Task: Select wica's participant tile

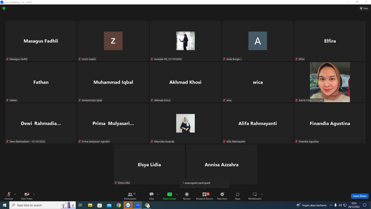Action: pyautogui.click(x=257, y=82)
